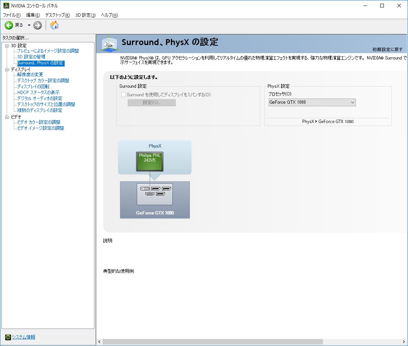This screenshot has height=346, width=408.
Task: Open デスクトップのサイズと位置の調整
Action: [46, 104]
